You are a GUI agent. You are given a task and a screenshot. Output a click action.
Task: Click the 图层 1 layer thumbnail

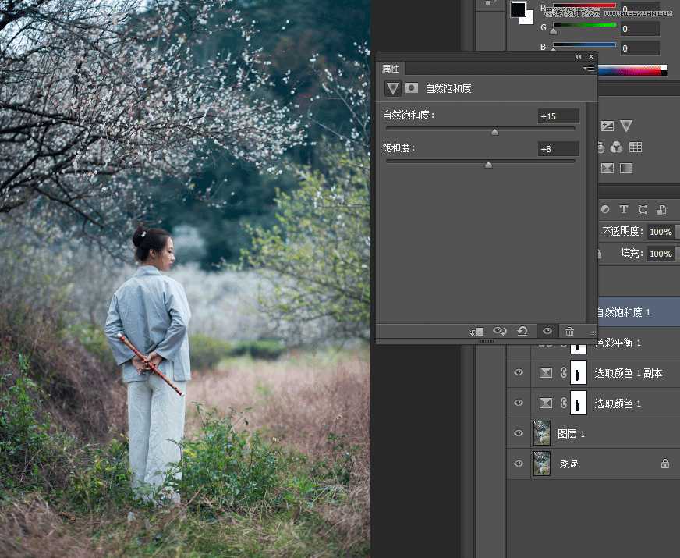[x=542, y=433]
